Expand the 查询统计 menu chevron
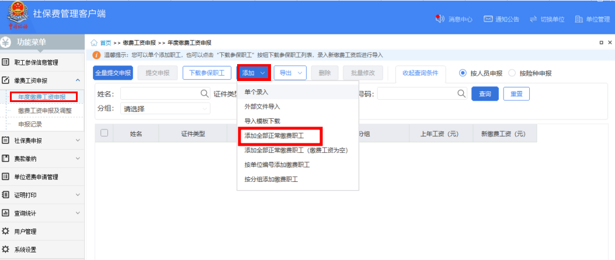The height and width of the screenshot is (260, 615). [78, 213]
